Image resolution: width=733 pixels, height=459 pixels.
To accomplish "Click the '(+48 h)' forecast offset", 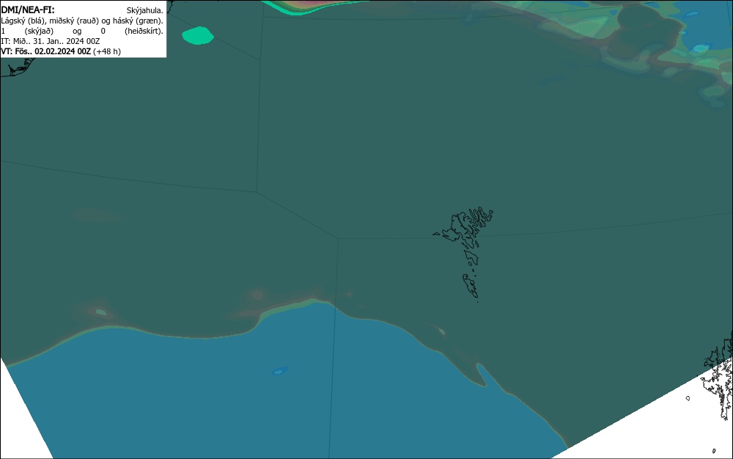I will coord(107,51).
